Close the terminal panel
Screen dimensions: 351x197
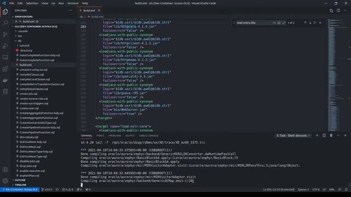(345, 135)
